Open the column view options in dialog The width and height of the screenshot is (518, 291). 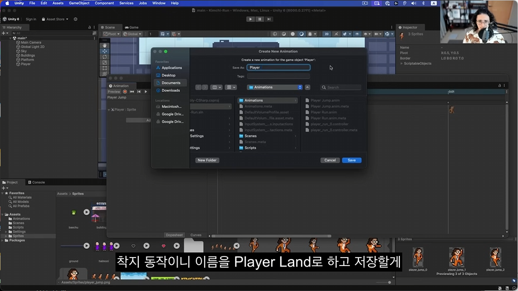point(216,88)
